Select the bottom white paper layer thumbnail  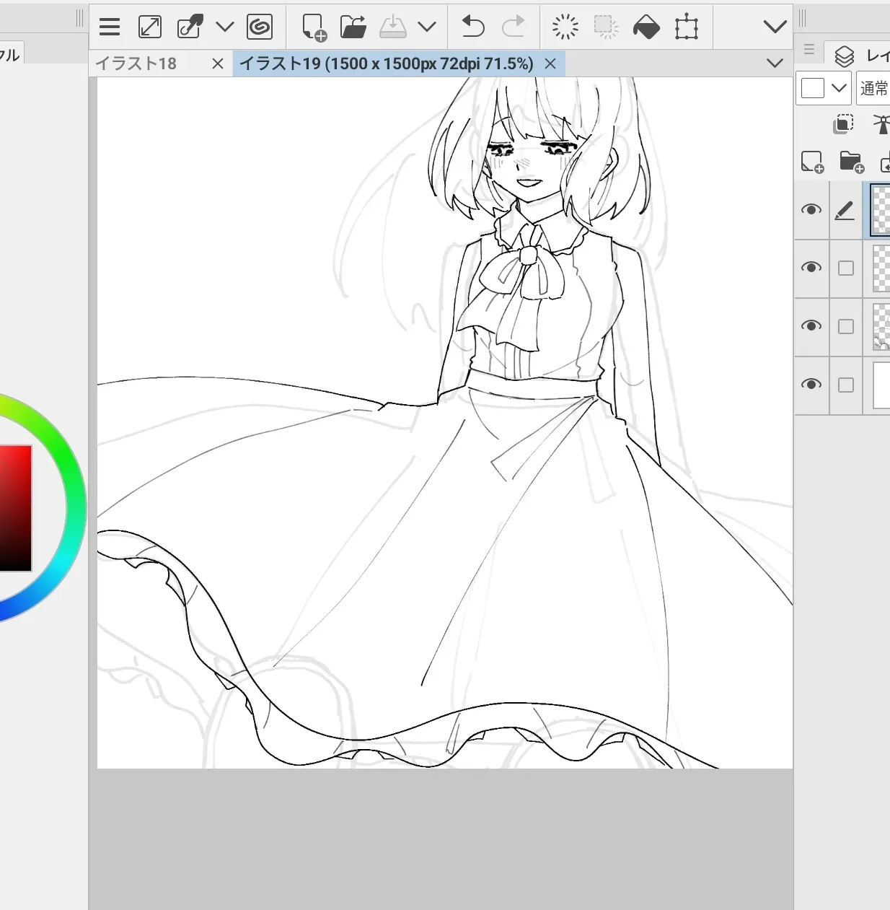pyautogui.click(x=881, y=385)
